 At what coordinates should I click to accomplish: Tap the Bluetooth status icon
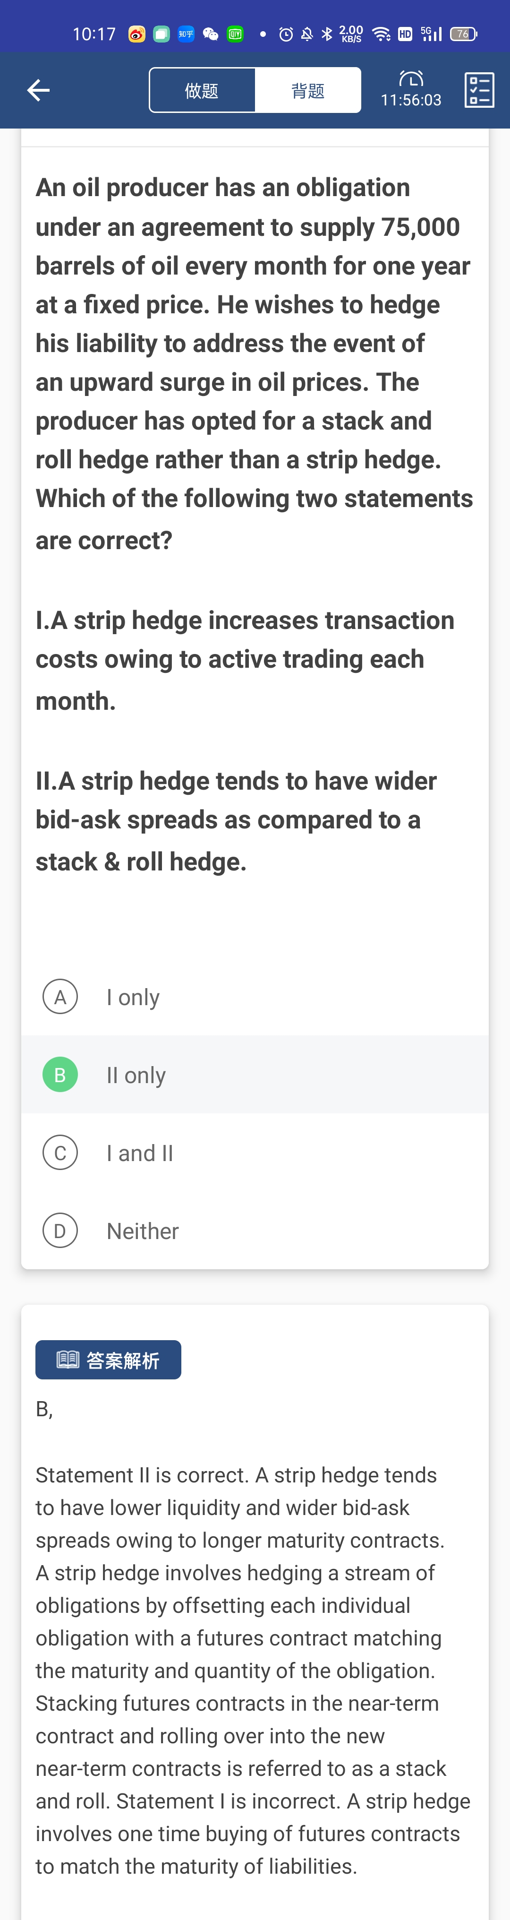coord(327,34)
